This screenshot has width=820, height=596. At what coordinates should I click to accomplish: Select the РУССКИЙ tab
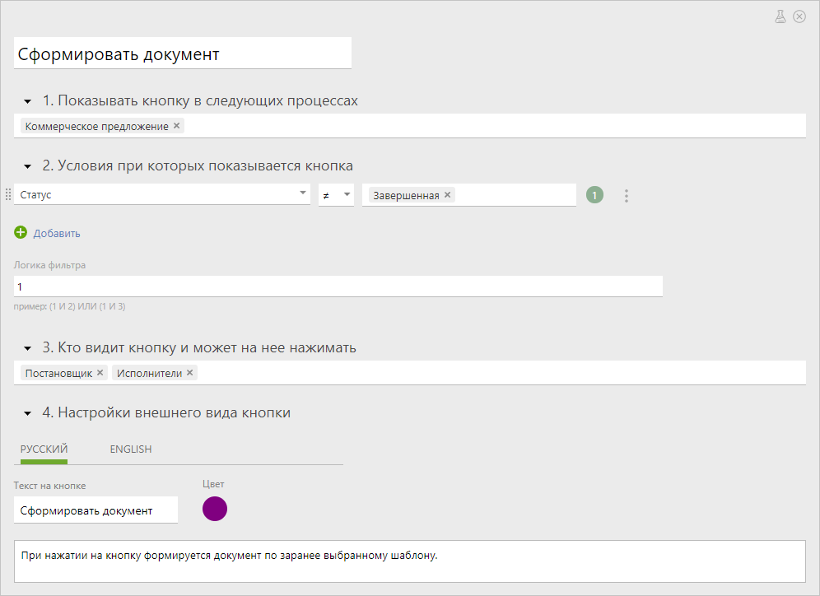point(44,449)
